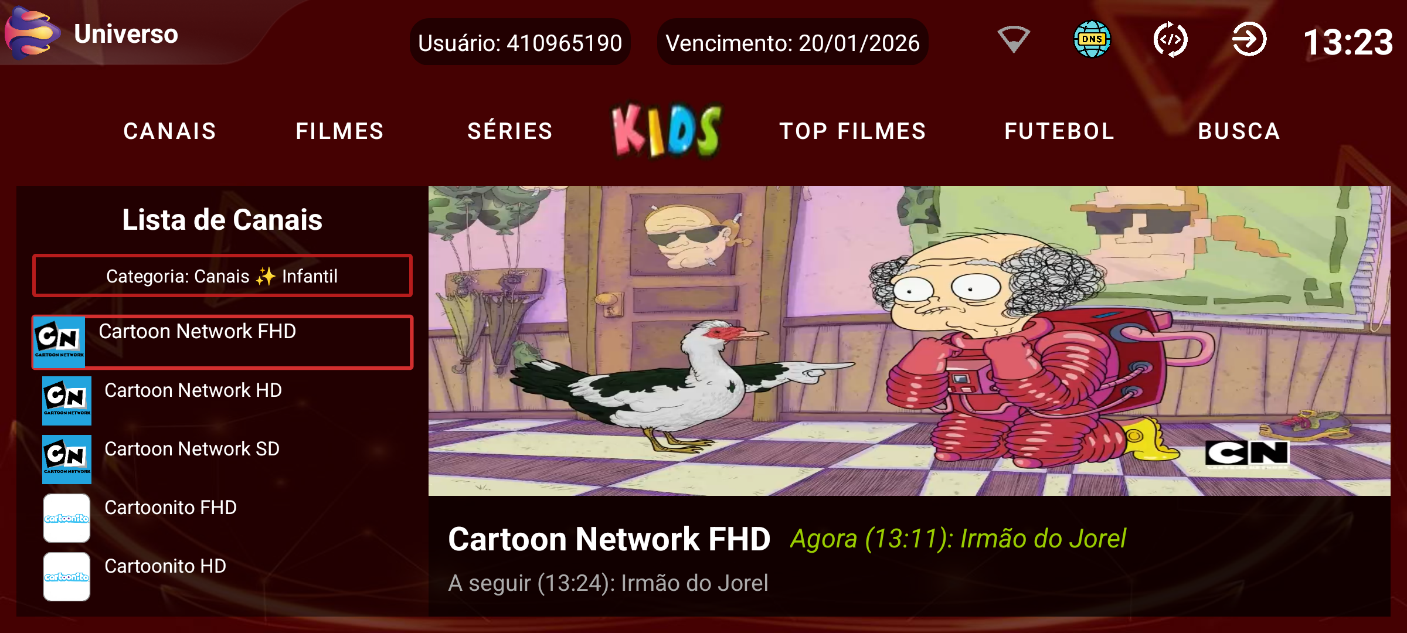Click the Cartoonito FHD channel logo
The height and width of the screenshot is (633, 1407).
(67, 518)
